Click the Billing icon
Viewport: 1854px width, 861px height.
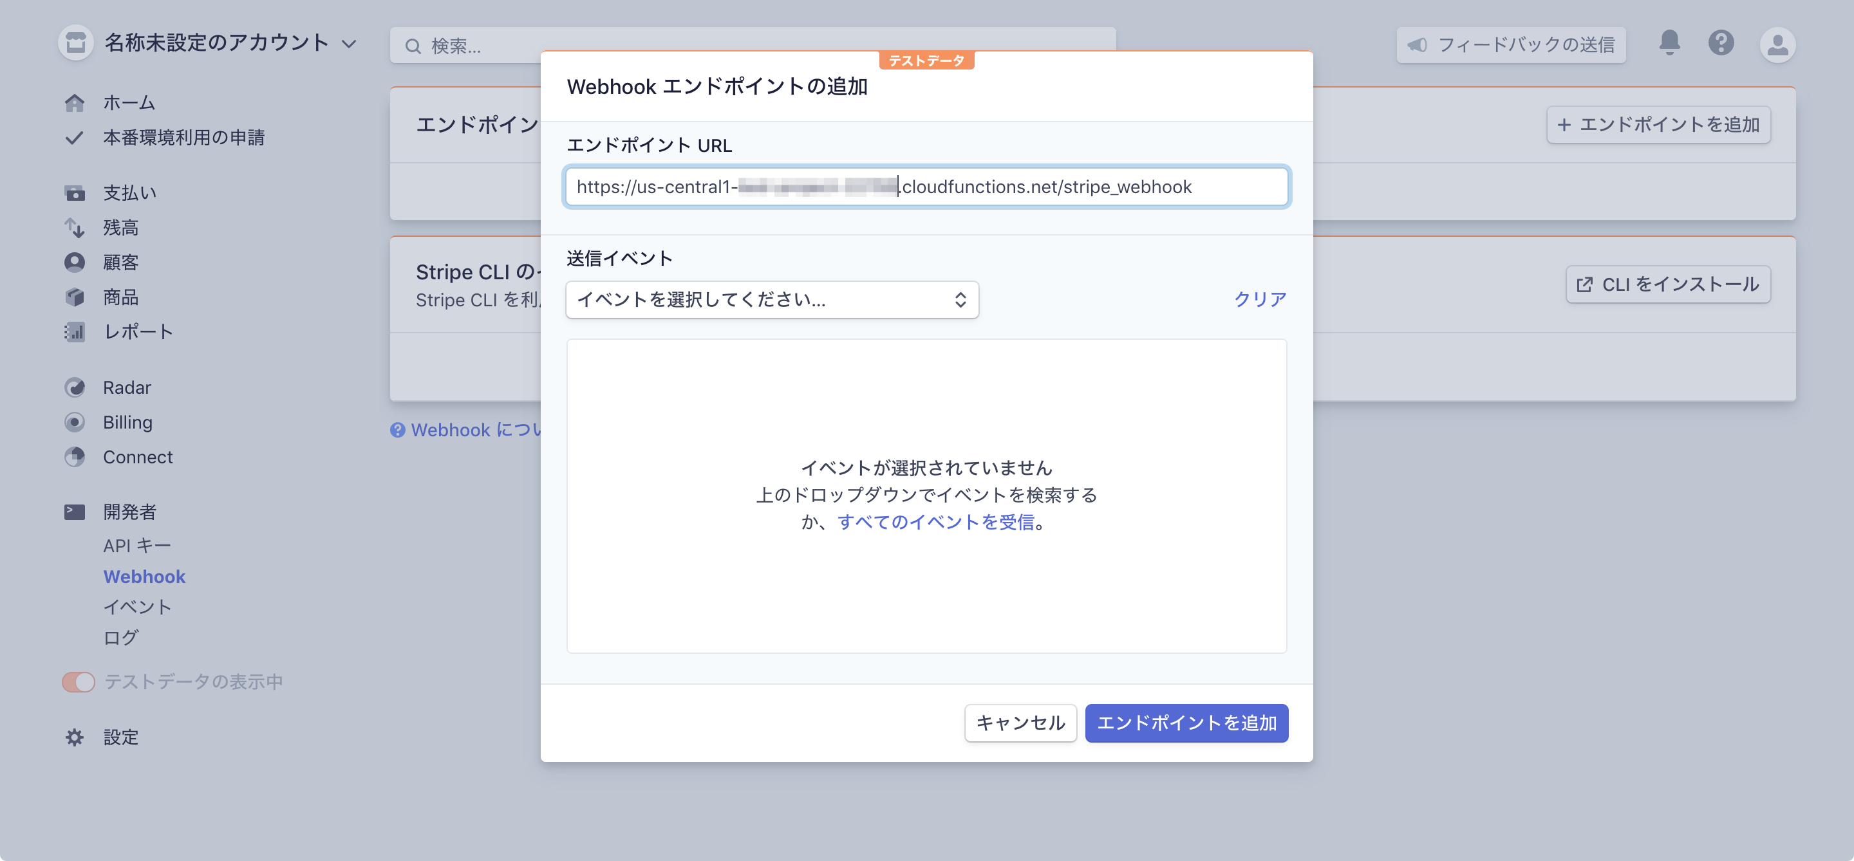pos(74,421)
